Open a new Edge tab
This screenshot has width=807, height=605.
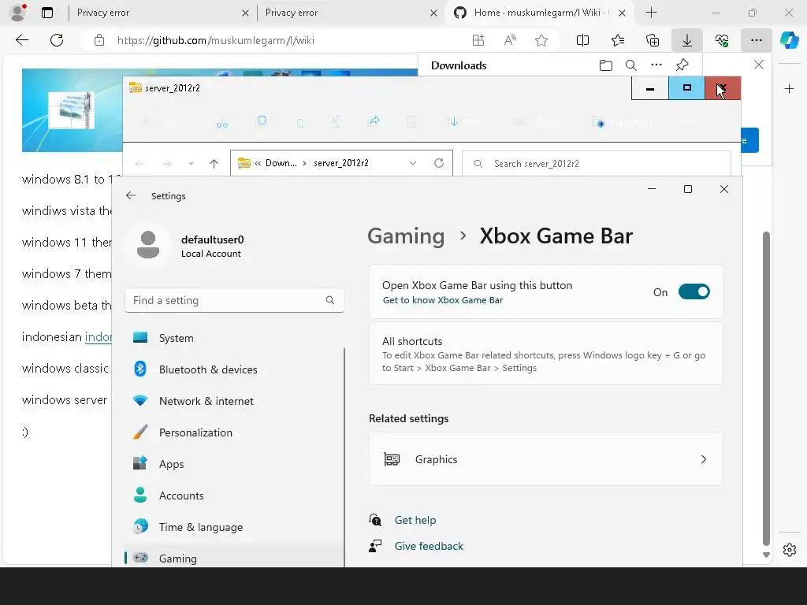click(651, 13)
